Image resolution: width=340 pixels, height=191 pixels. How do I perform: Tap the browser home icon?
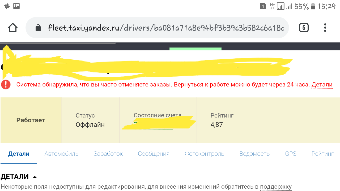tap(13, 28)
